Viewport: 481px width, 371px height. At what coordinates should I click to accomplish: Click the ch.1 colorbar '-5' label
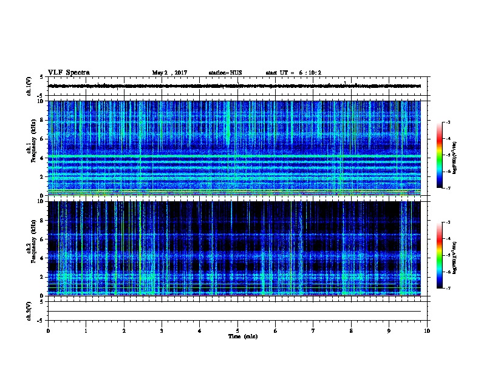(x=448, y=155)
